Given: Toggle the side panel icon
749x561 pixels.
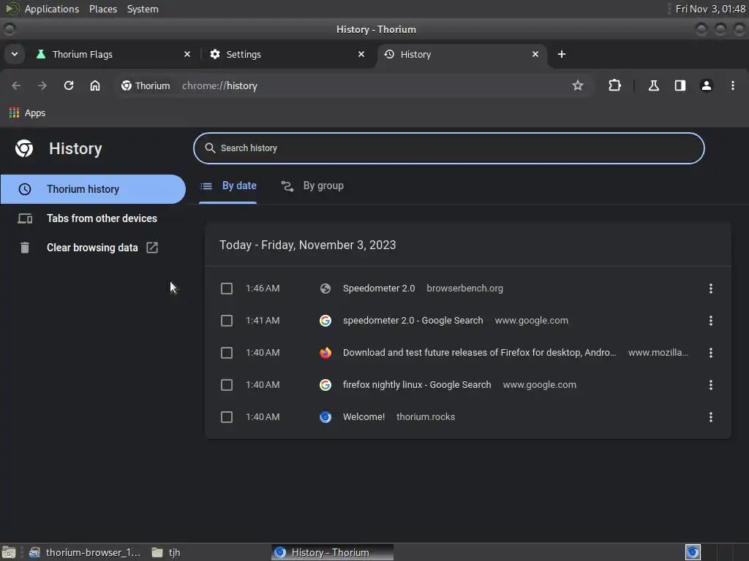Looking at the screenshot, I should (680, 85).
